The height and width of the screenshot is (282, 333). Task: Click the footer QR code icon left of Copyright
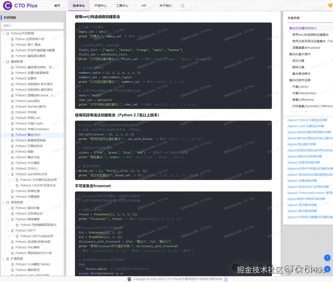click(x=129, y=279)
